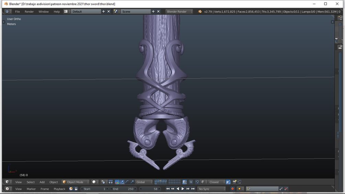Open the Info editor type selector
The image size is (345, 194).
coord(8,11)
